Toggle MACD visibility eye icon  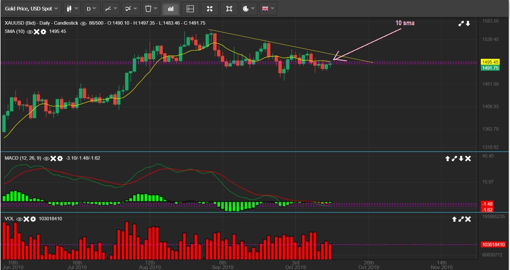click(x=46, y=158)
